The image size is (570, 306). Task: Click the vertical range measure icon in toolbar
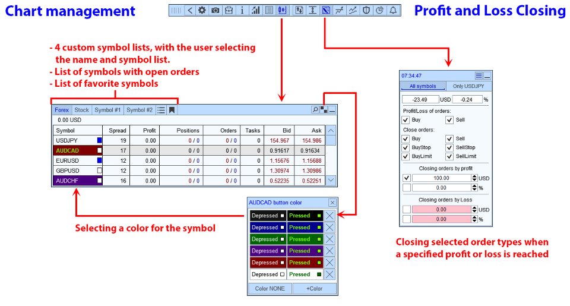(312, 10)
